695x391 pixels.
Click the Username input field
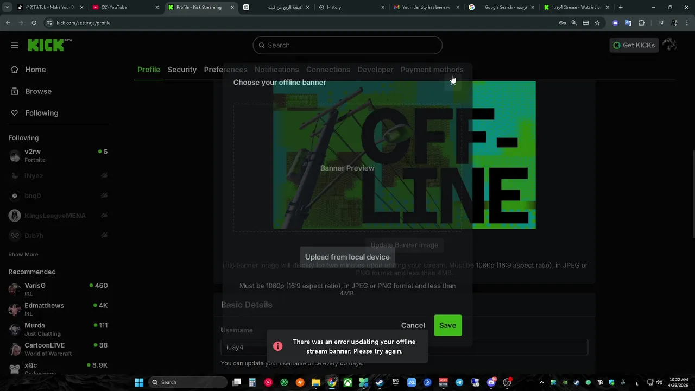pyautogui.click(x=405, y=347)
